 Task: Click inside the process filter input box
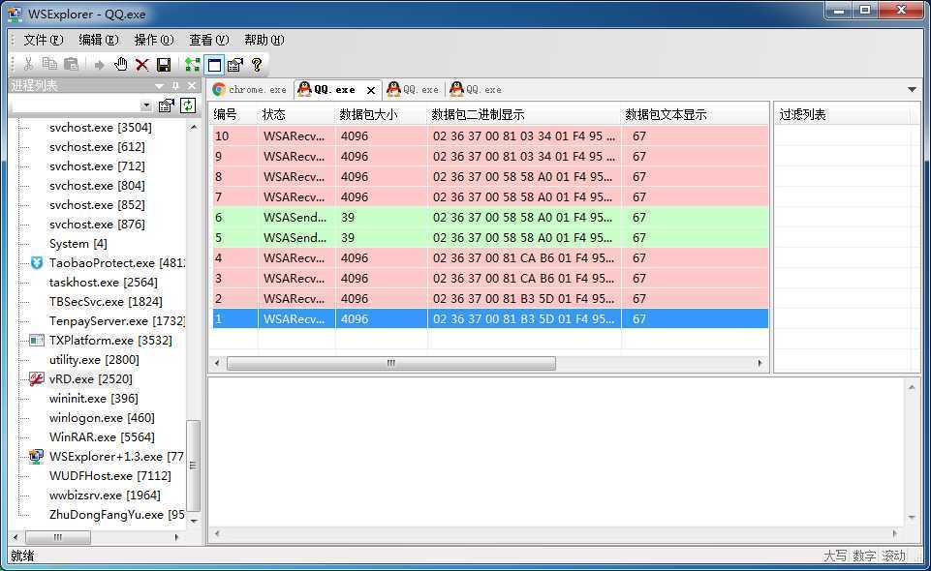(76, 106)
